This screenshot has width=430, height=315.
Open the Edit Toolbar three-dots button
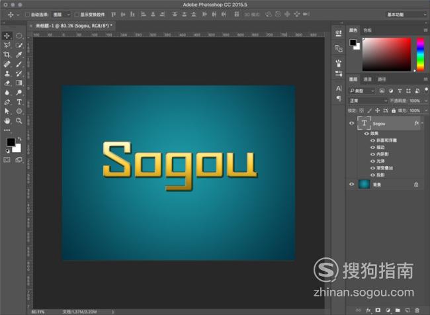pos(7,130)
